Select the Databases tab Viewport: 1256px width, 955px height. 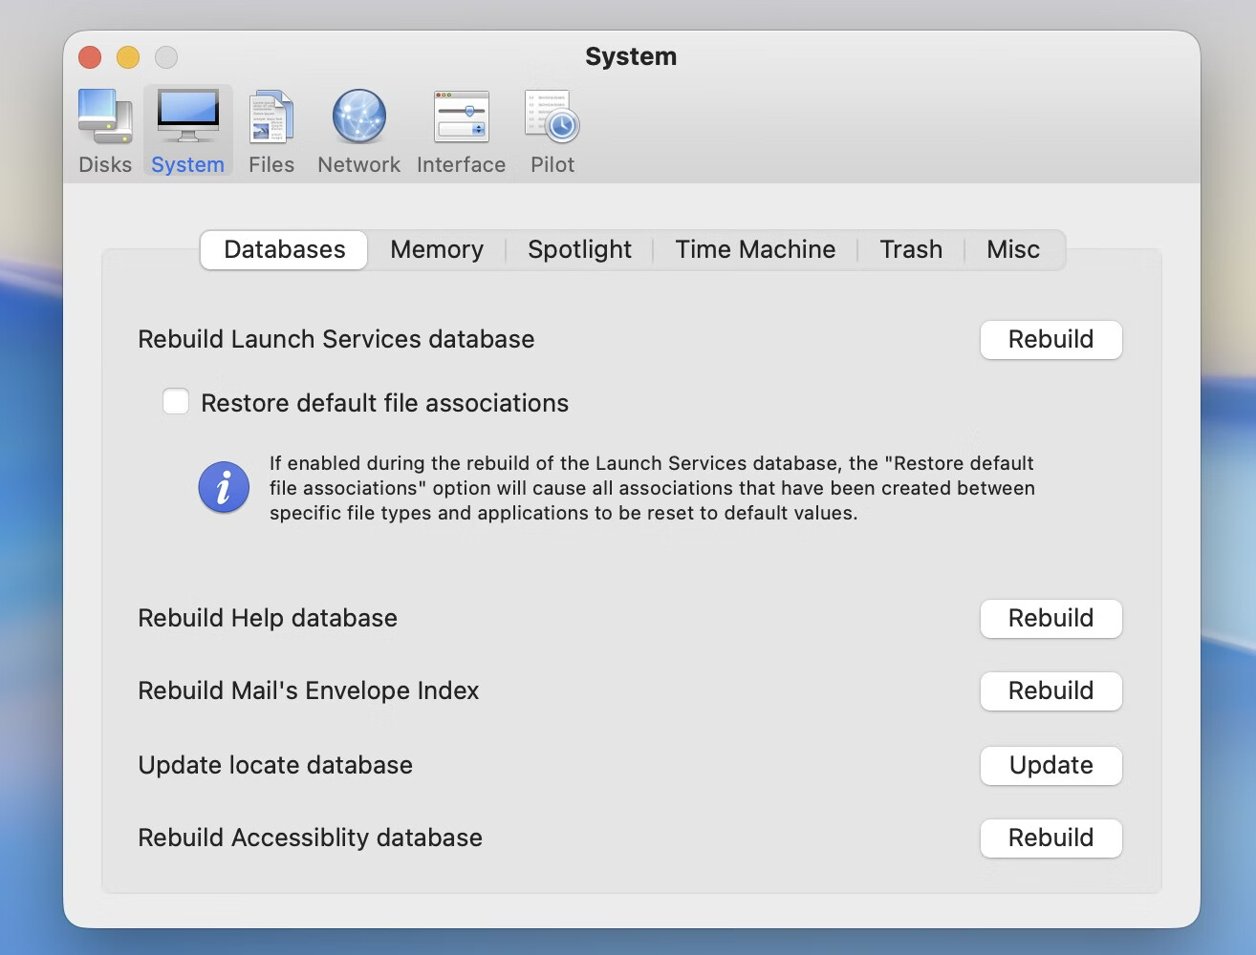pos(283,249)
